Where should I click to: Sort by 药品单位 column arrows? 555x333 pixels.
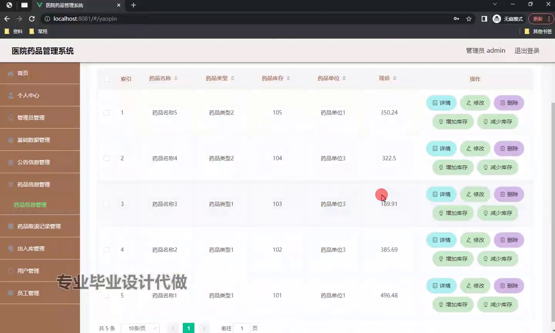[x=344, y=78]
